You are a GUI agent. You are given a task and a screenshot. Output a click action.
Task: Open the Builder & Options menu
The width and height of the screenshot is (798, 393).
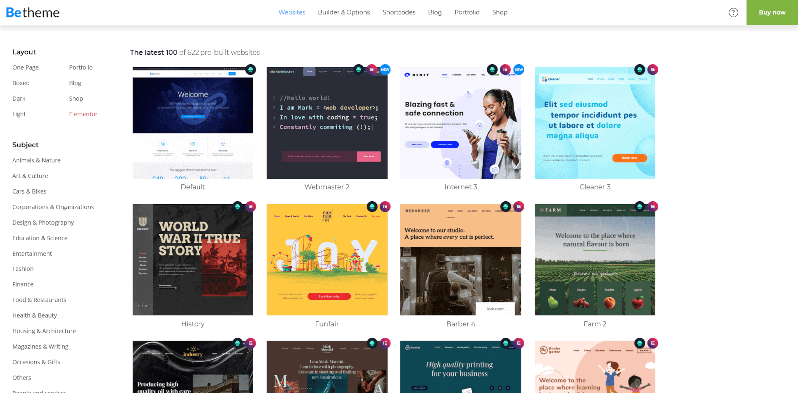pos(344,12)
